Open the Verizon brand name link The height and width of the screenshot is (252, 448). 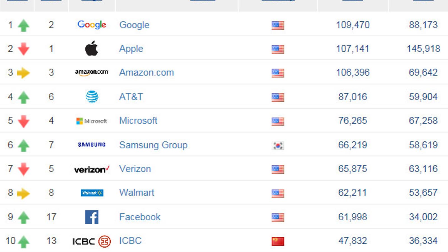(x=135, y=169)
